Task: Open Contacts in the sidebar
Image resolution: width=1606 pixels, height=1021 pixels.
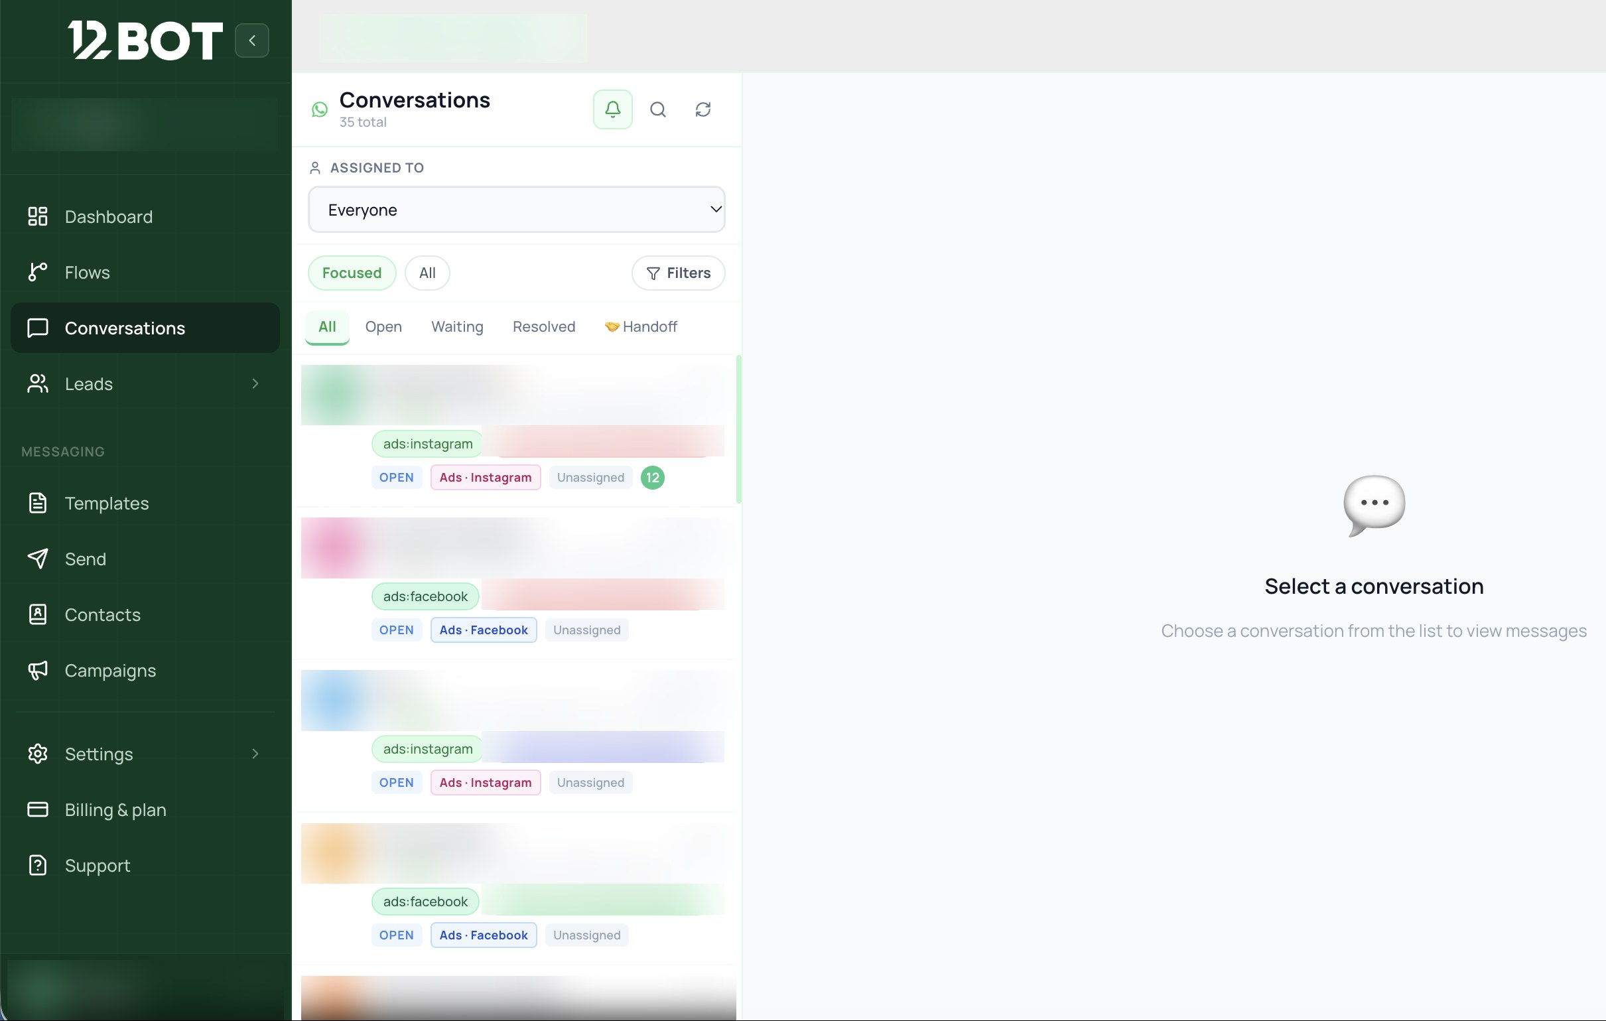Action: 145,614
